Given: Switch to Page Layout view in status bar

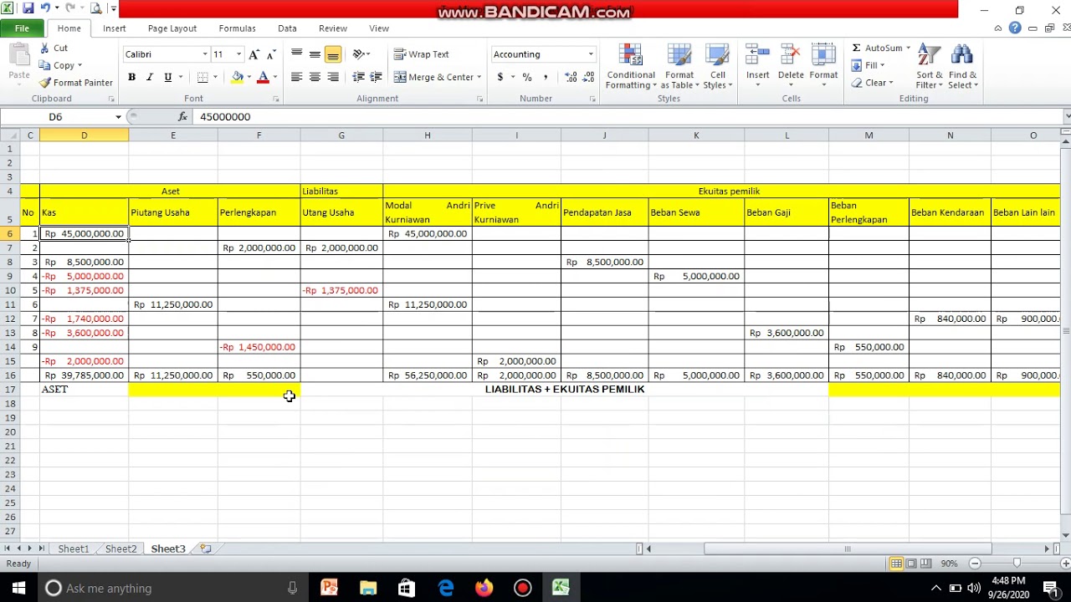Looking at the screenshot, I should tap(912, 564).
